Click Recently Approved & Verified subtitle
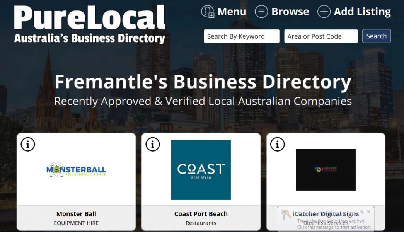This screenshot has width=404, height=232. 203,101
